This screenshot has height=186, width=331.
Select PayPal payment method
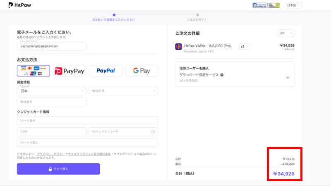[x=106, y=71]
